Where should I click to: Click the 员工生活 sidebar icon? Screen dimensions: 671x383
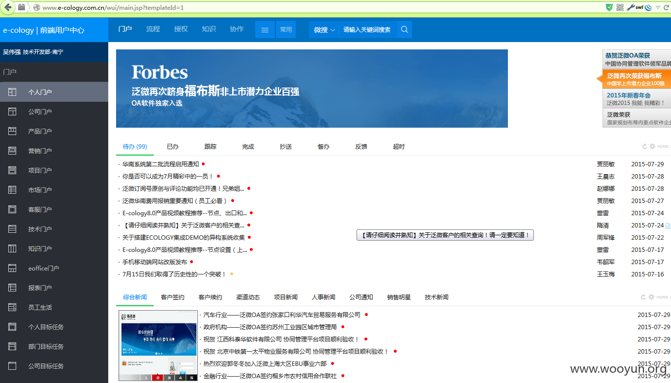(12, 307)
